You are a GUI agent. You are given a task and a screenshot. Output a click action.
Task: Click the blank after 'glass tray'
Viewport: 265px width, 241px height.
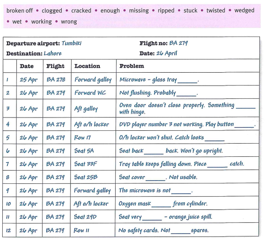pyautogui.click(x=187, y=82)
